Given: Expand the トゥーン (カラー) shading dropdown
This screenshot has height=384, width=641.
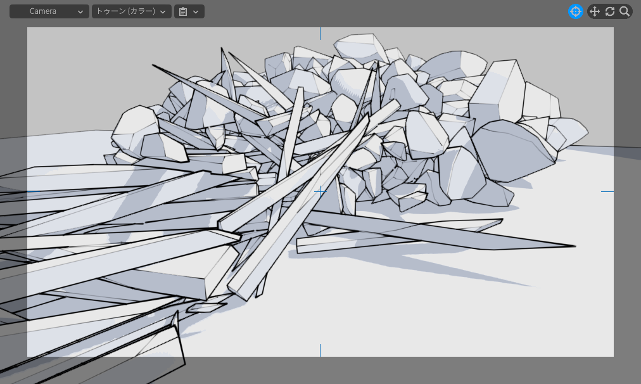Looking at the screenshot, I should coord(131,11).
